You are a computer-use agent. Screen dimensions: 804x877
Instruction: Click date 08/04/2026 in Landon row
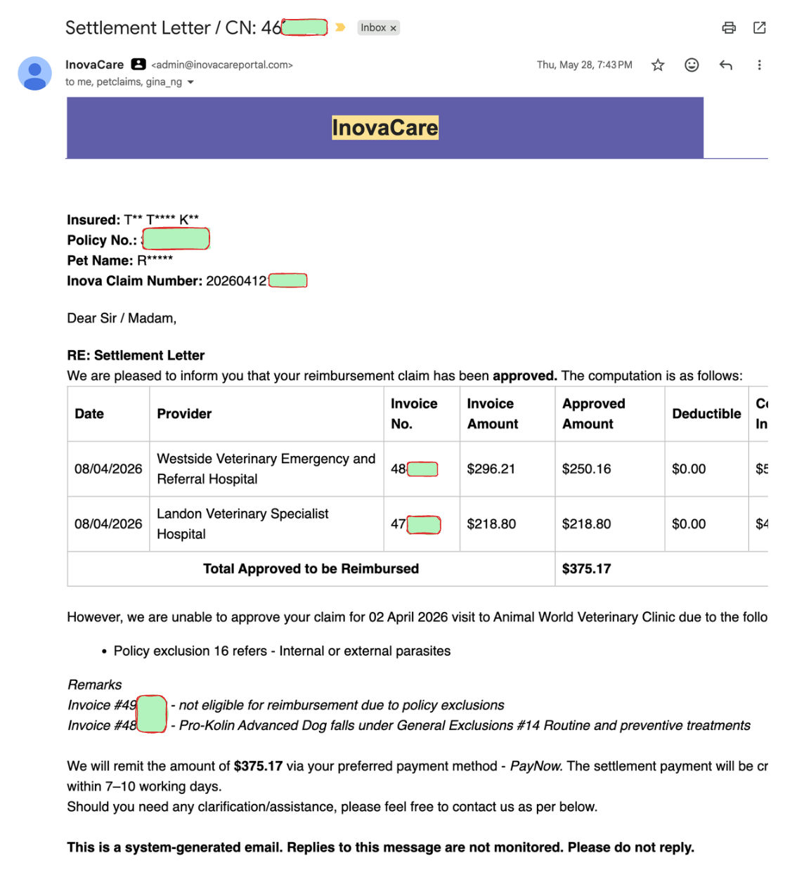(x=108, y=524)
